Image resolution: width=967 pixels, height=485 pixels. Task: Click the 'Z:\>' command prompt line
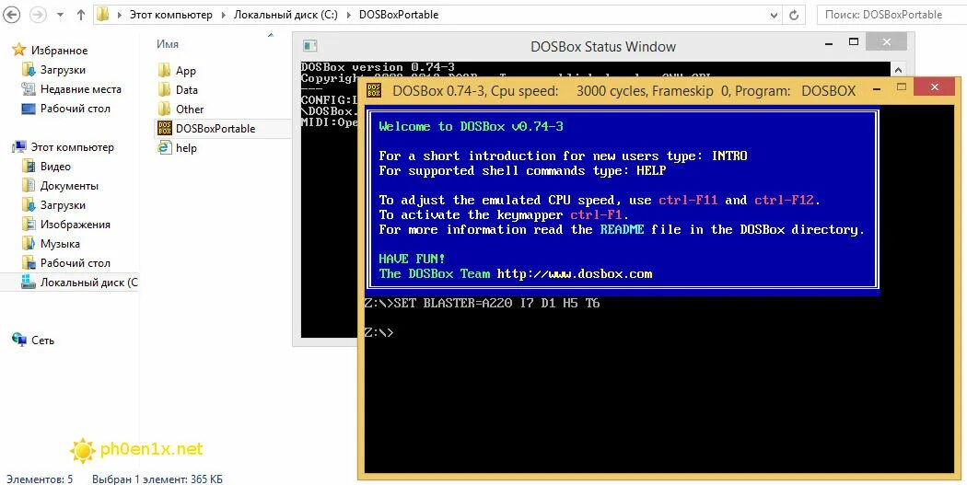379,333
